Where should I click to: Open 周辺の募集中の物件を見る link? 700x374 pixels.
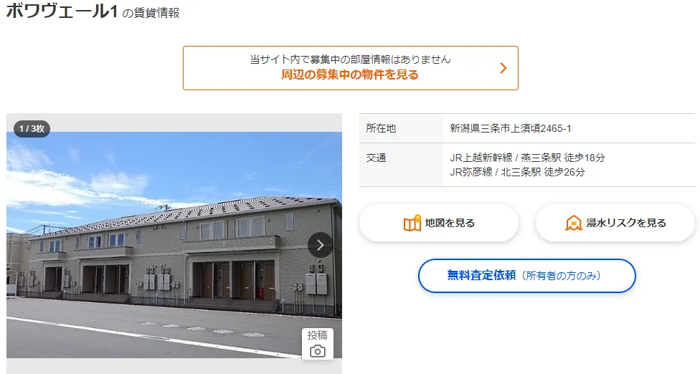click(x=350, y=75)
